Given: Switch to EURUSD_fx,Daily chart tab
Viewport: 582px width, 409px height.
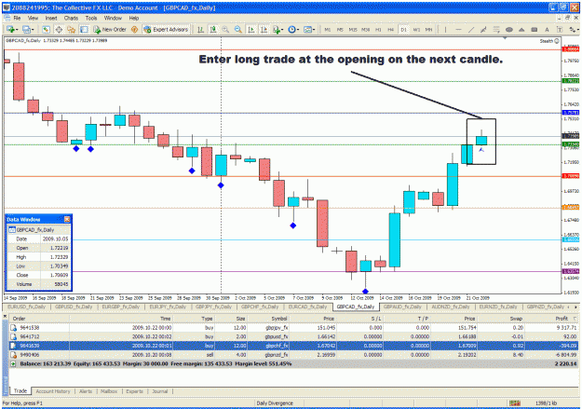Looking at the screenshot, I should [26, 307].
